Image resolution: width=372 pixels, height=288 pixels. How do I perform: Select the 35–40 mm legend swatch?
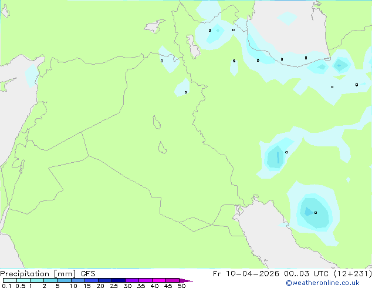click(x=145, y=280)
